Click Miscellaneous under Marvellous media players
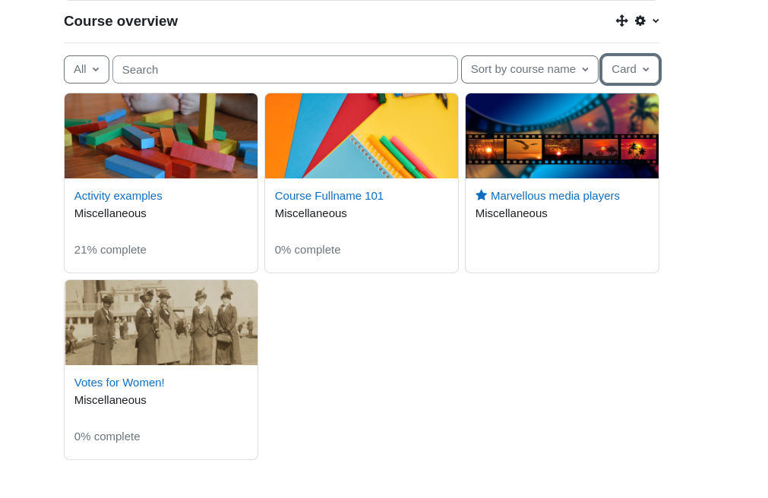This screenshot has width=768, height=498. click(x=511, y=213)
